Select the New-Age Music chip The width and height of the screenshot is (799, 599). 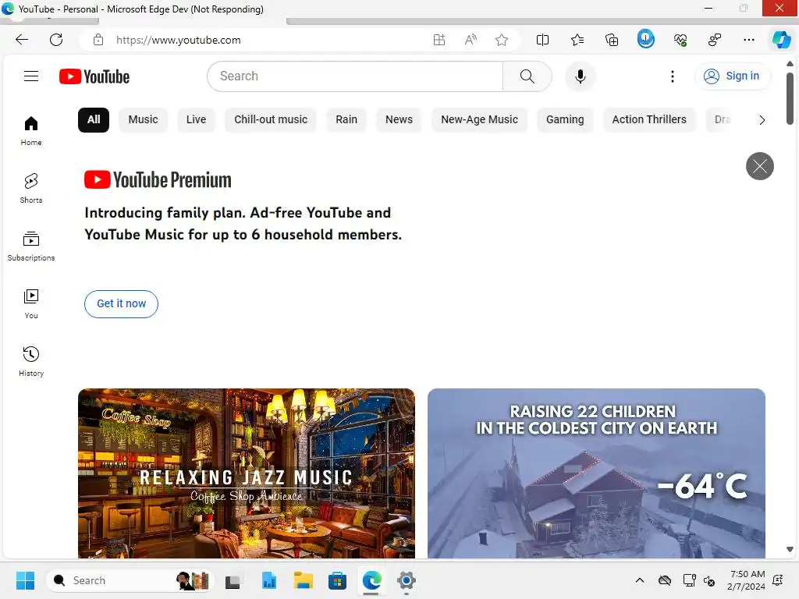[480, 119]
